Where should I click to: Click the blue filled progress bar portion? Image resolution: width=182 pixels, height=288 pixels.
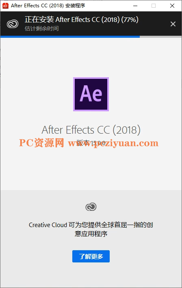pos(70,37)
